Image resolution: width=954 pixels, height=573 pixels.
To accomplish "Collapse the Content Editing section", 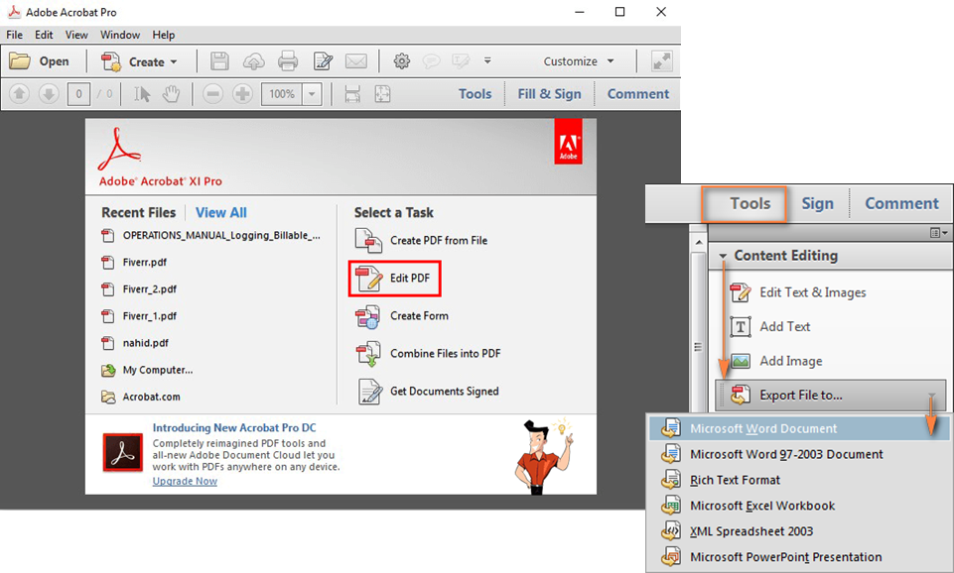I will (x=723, y=256).
